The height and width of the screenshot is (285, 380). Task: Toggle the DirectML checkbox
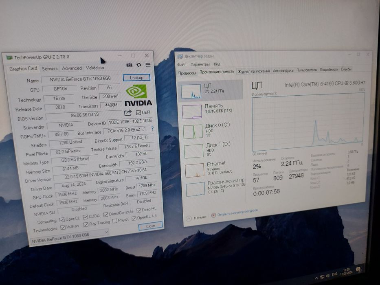(x=138, y=210)
